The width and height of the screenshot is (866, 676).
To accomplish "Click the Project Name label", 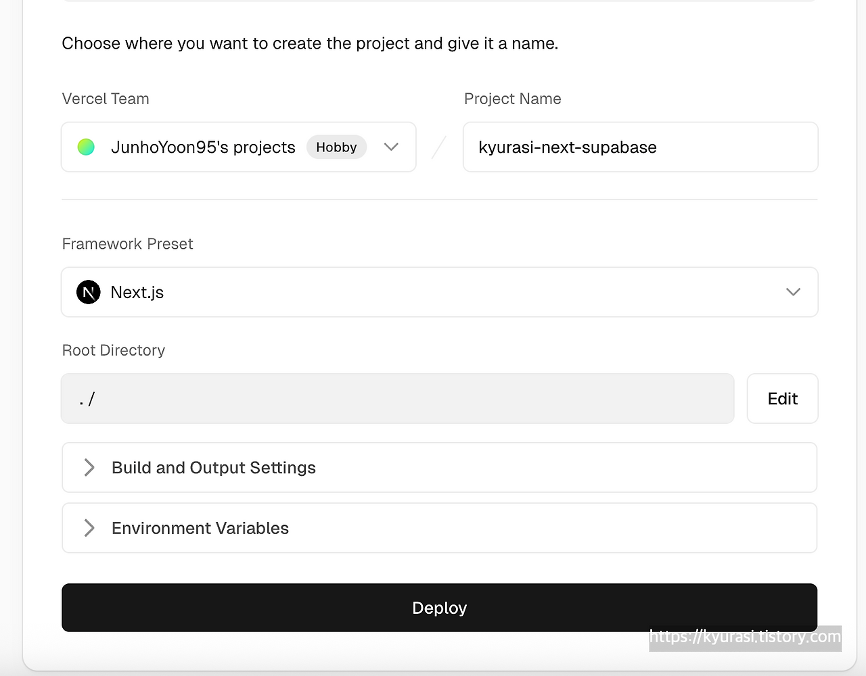I will pyautogui.click(x=512, y=99).
